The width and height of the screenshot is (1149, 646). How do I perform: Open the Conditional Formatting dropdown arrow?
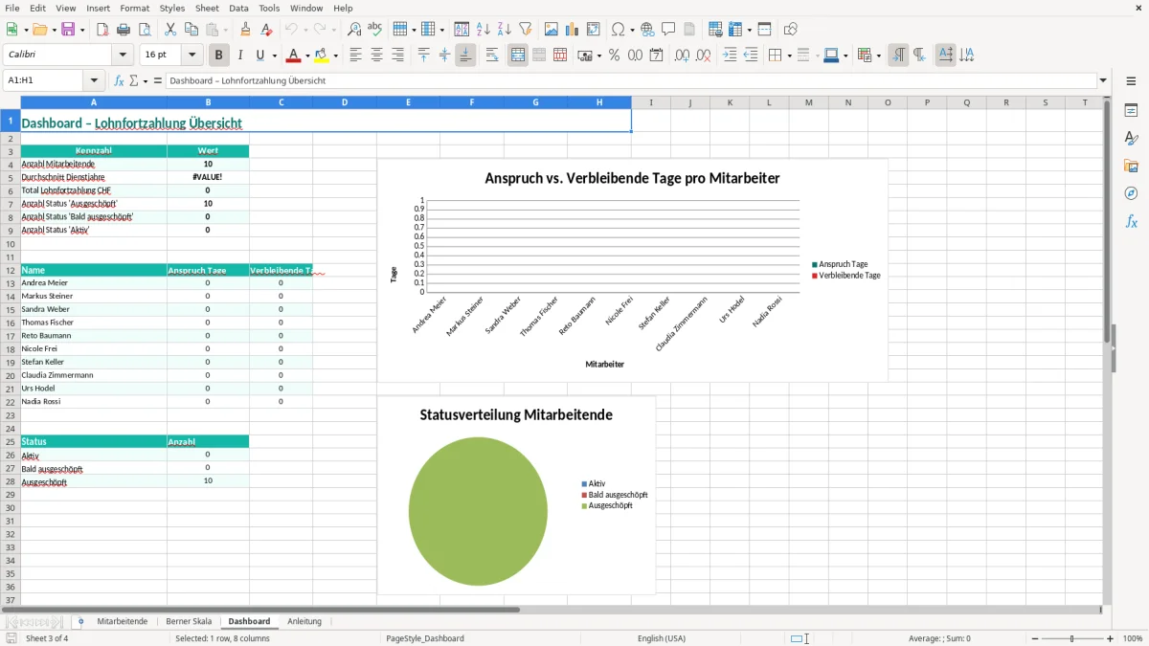pyautogui.click(x=878, y=56)
